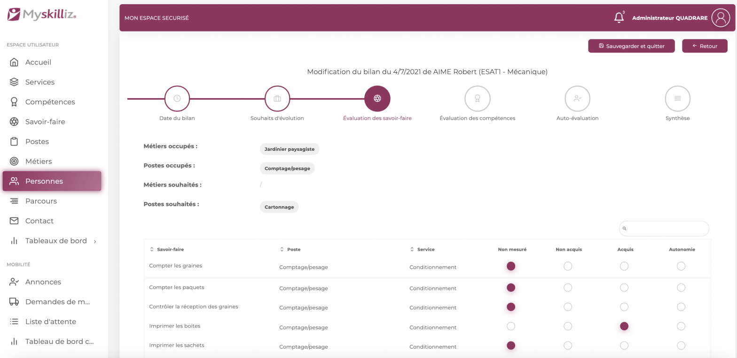This screenshot has height=358, width=737.
Task: Select Non acquis for Compter les paquets
Action: point(568,288)
